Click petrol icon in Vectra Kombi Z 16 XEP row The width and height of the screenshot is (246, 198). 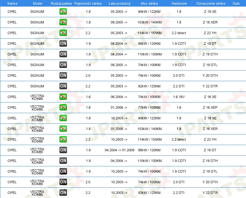click(63, 107)
